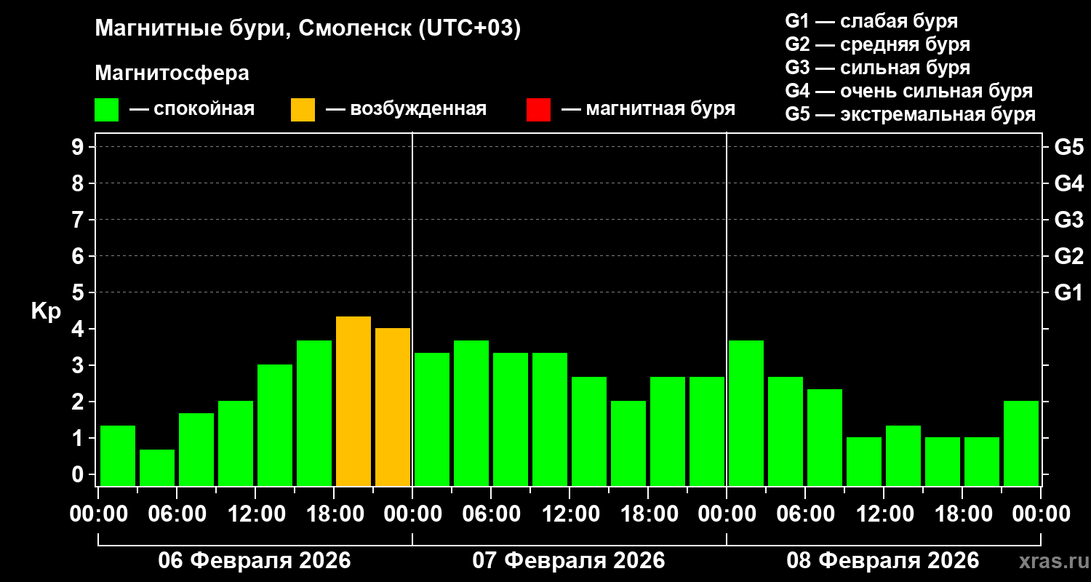Click the '— возбужденная' legend label

(407, 109)
